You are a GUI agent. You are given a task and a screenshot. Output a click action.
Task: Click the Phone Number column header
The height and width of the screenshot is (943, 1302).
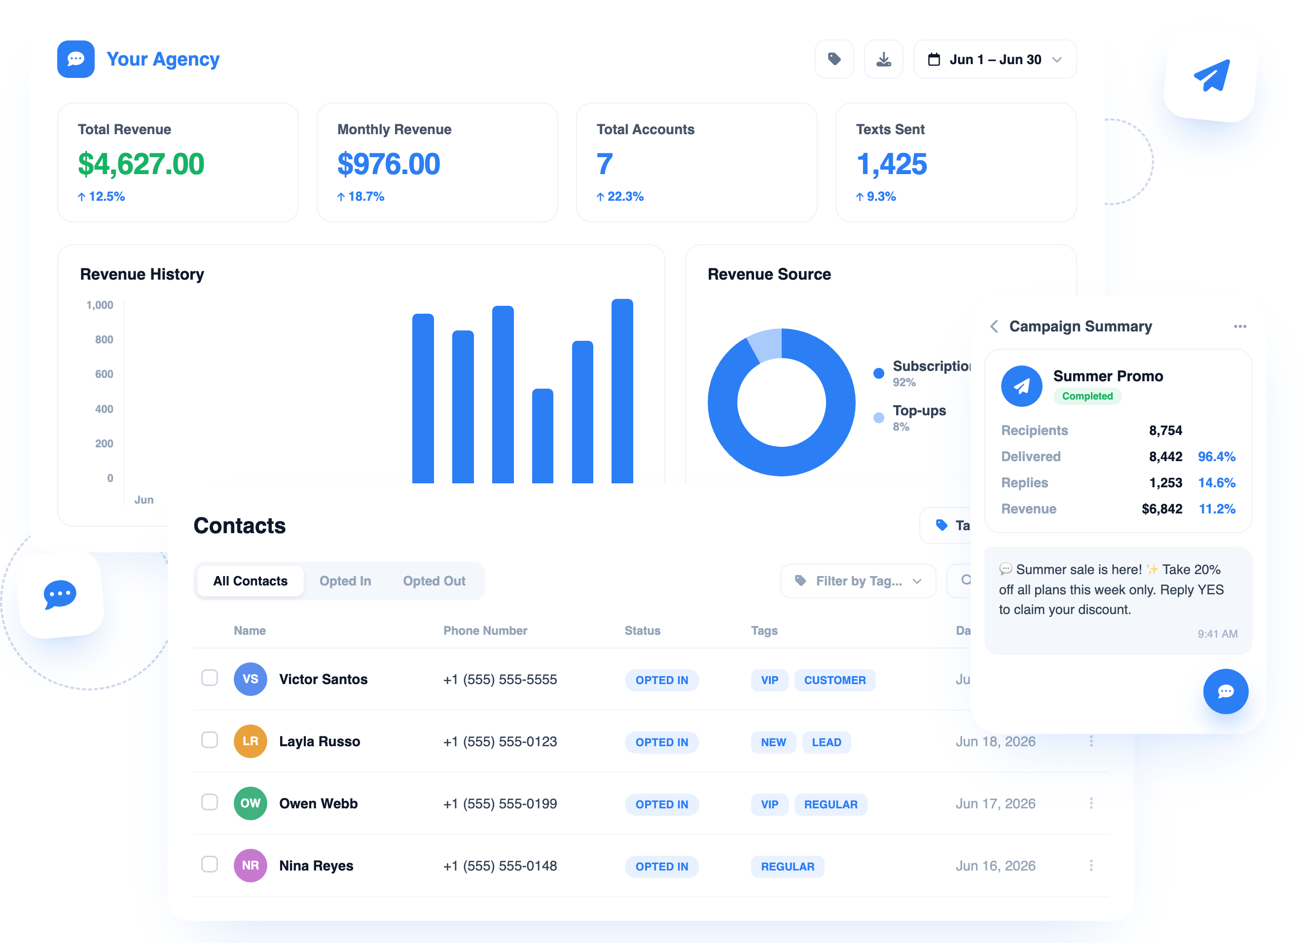tap(485, 630)
